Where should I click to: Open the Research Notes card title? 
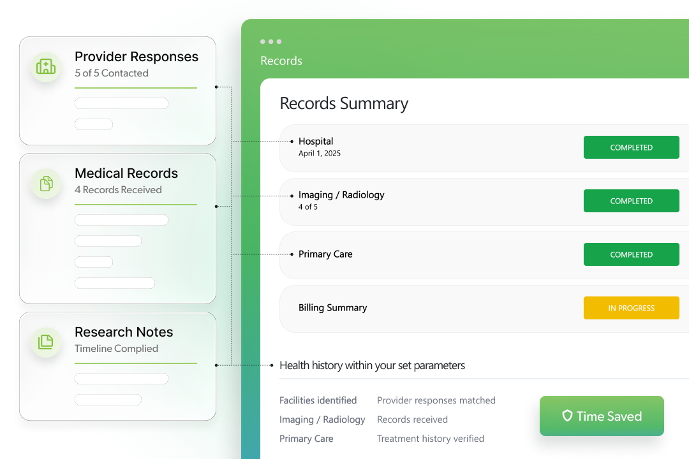click(124, 331)
